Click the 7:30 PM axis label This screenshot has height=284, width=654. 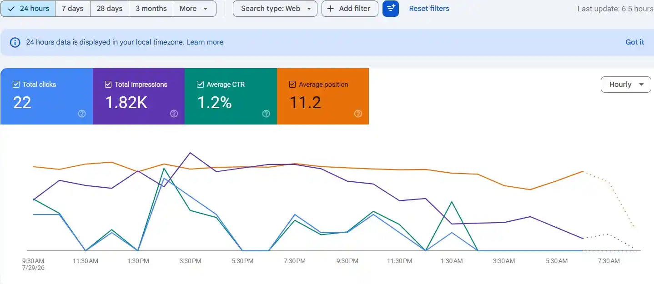pyautogui.click(x=295, y=261)
